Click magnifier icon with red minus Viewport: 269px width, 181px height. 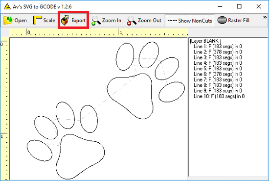132,21
